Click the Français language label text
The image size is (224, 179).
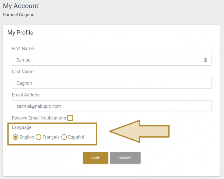click(51, 137)
